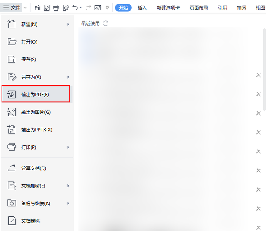
Task: Switch to the 页面布局 tab
Action: coord(199,8)
